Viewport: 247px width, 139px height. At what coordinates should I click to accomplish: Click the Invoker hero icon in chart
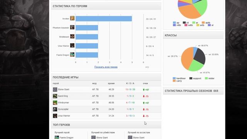72,18
